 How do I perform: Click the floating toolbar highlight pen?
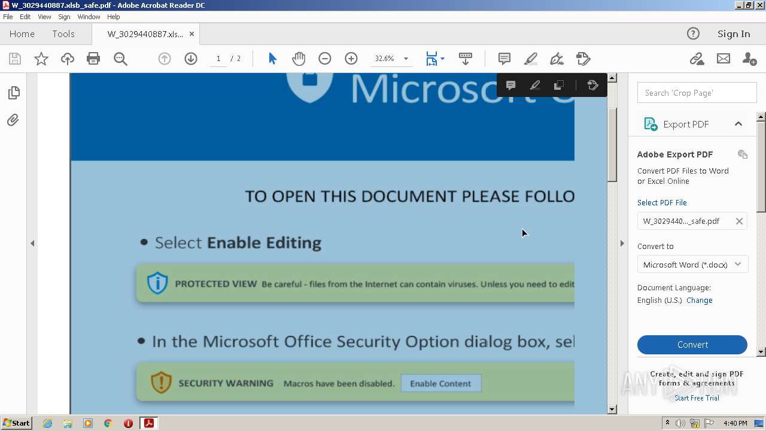[535, 85]
